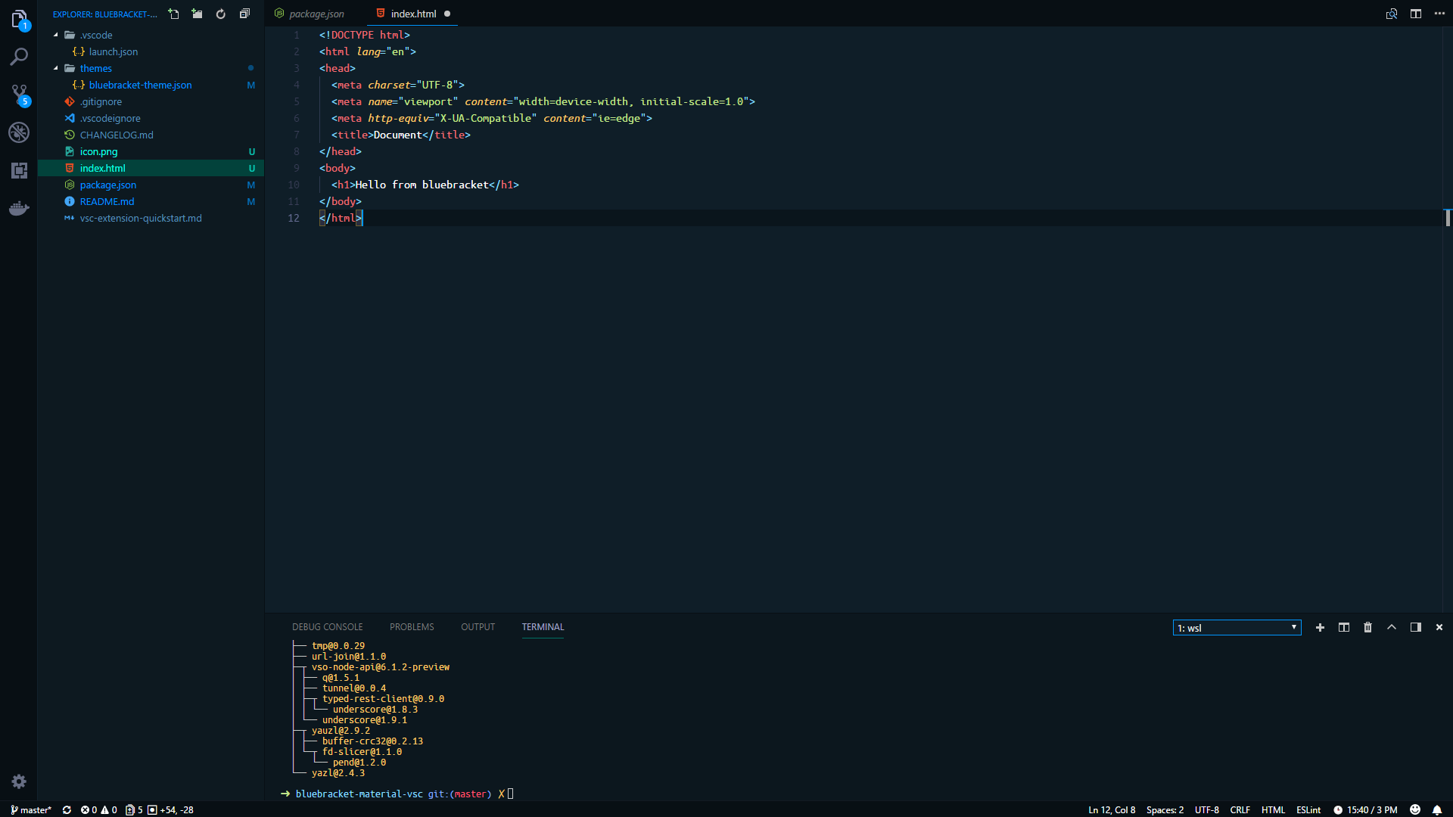Switch to the Problems tab
1453x817 pixels.
point(412,627)
